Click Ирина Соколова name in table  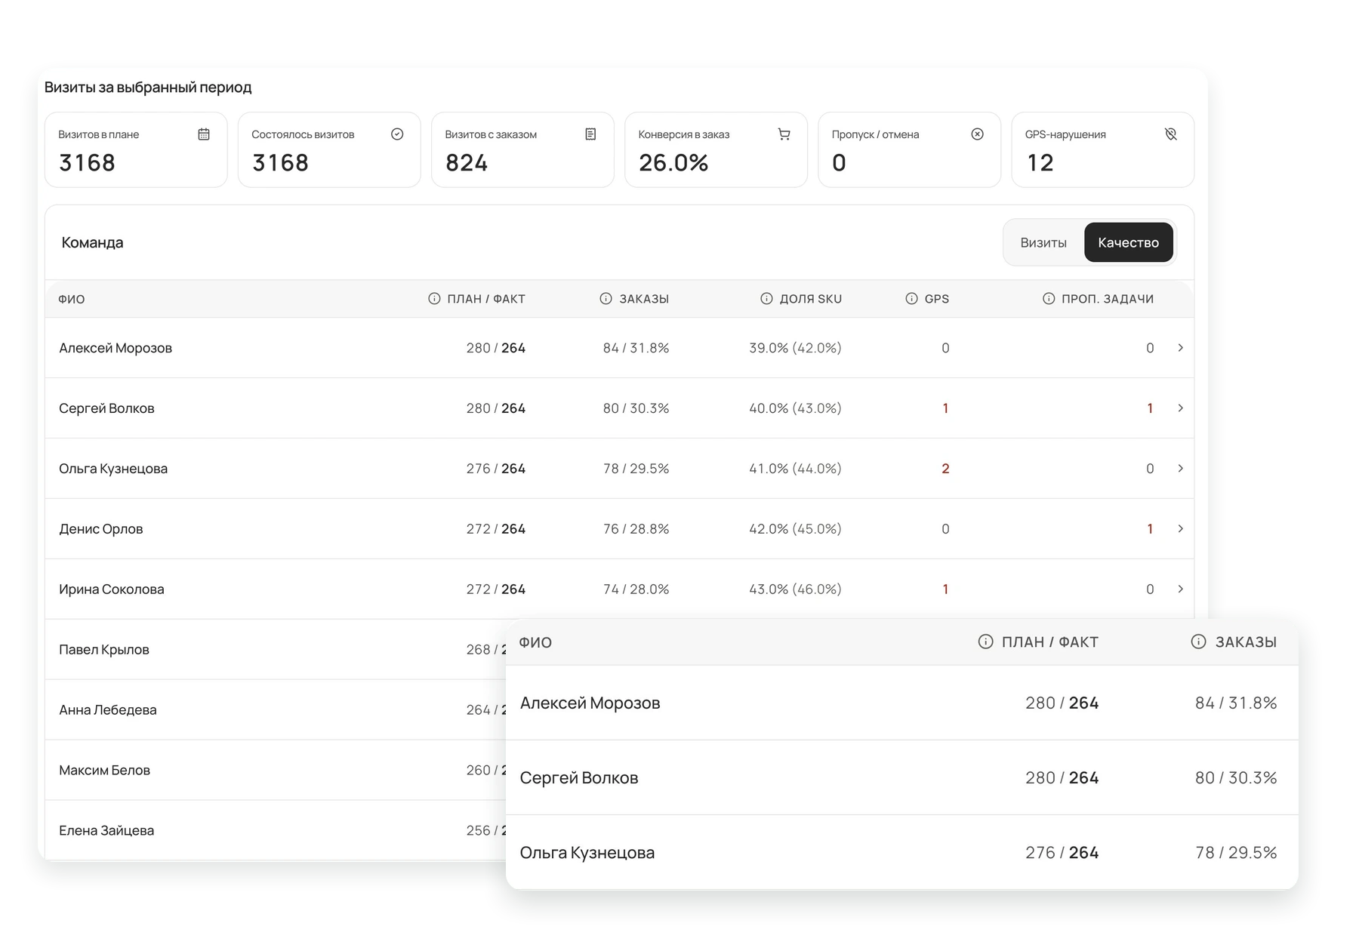tap(112, 589)
